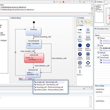110x110 pixels.
Task: Open the Outline tab
Action: [x=100, y=2]
